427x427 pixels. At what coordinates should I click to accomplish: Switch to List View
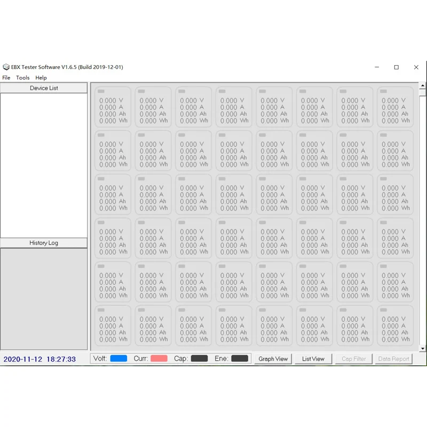pyautogui.click(x=313, y=359)
